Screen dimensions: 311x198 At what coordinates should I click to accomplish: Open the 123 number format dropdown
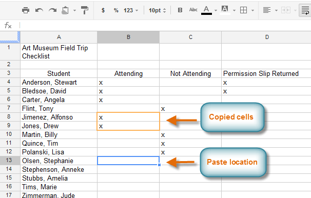pos(131,10)
